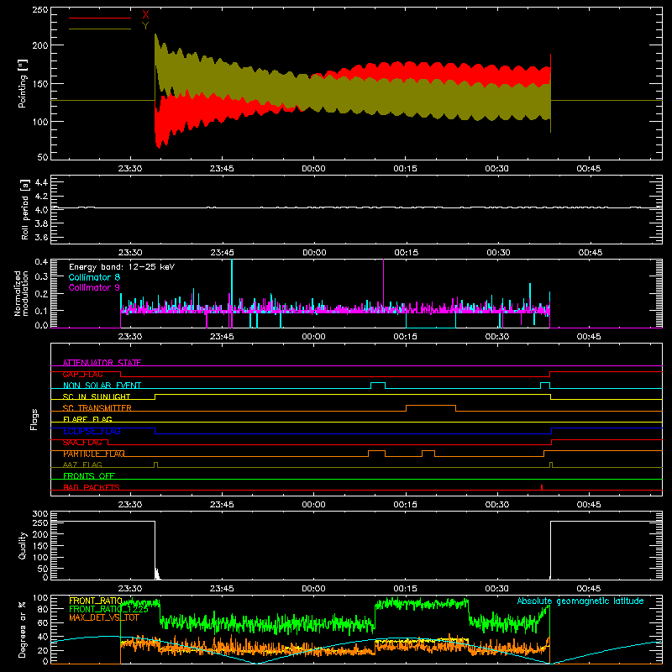Click the 'Degrees or %' axis title

23,629
